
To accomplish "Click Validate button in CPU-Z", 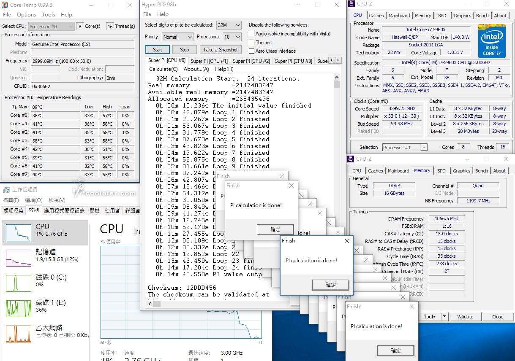I will tap(465, 317).
